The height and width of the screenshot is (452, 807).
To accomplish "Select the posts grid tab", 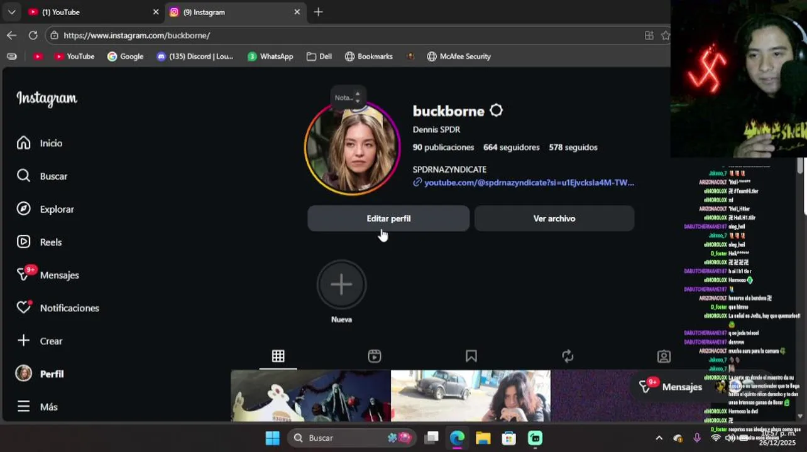I will coord(278,356).
